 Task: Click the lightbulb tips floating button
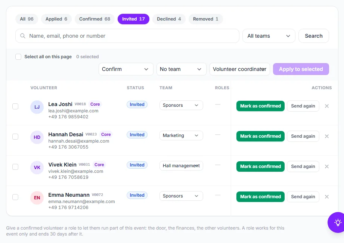pyautogui.click(x=337, y=222)
